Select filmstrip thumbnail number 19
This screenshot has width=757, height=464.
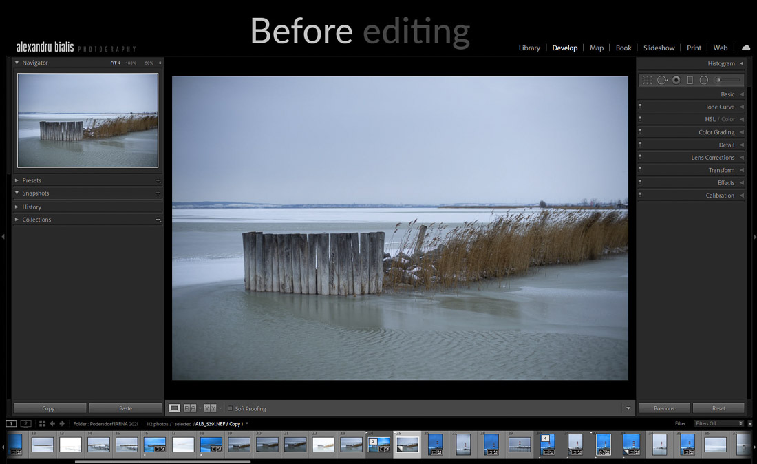click(239, 445)
